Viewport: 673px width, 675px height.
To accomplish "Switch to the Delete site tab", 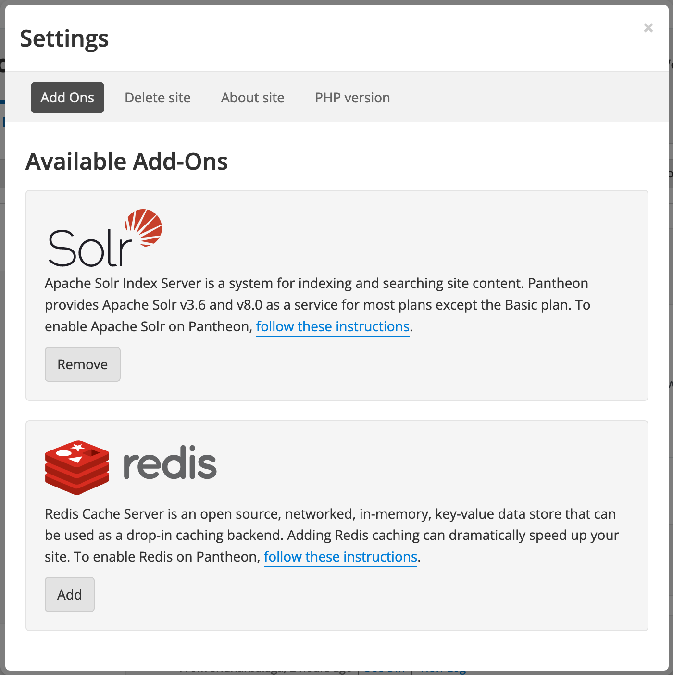I will (x=158, y=98).
